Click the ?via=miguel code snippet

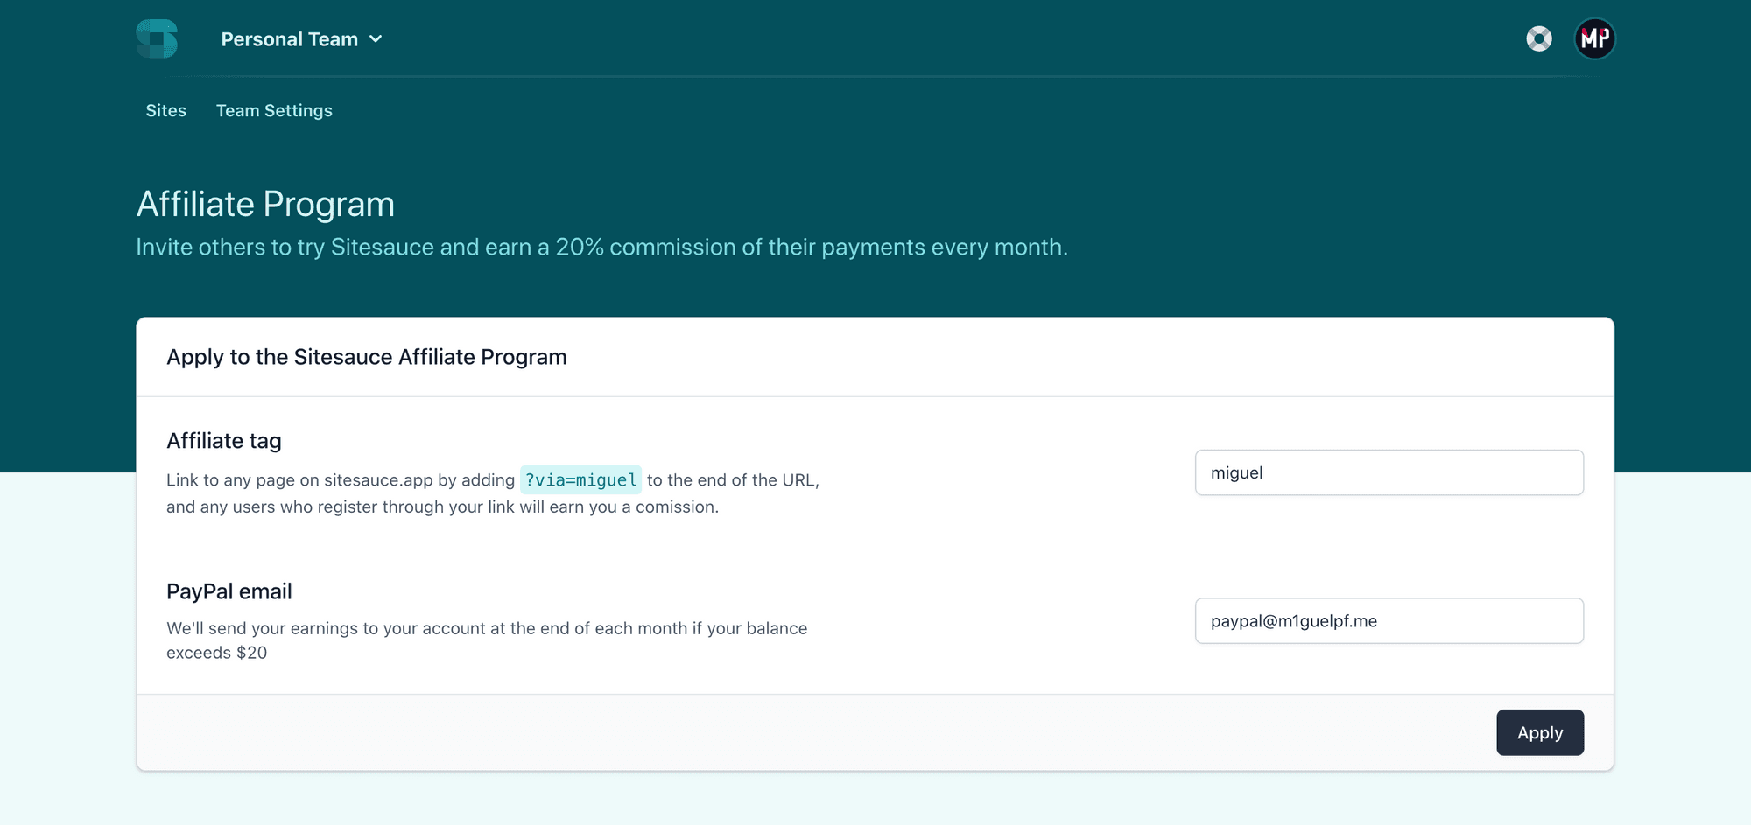(580, 479)
